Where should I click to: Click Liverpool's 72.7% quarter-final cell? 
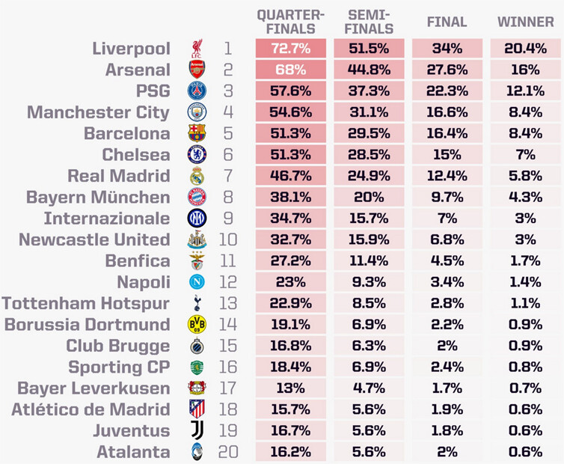tap(291, 48)
